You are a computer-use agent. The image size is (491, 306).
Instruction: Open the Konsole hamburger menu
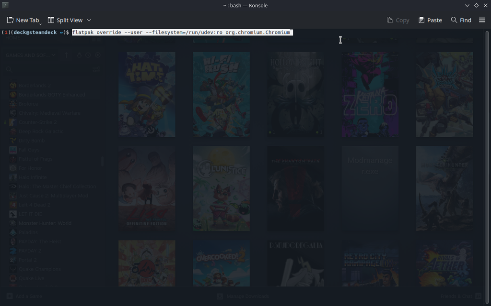482,20
